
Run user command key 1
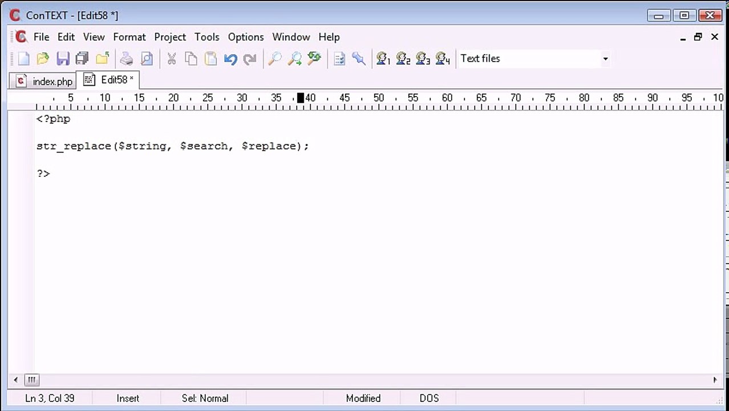pos(383,58)
